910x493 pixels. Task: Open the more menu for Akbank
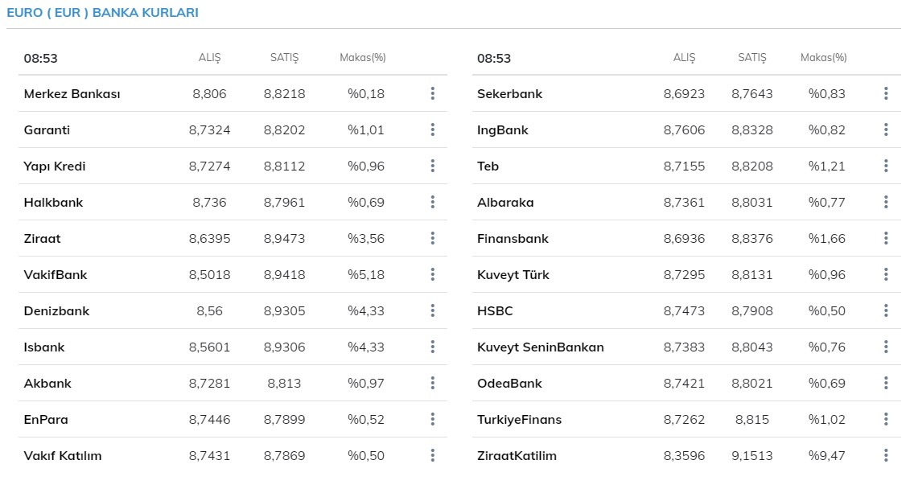coord(432,383)
